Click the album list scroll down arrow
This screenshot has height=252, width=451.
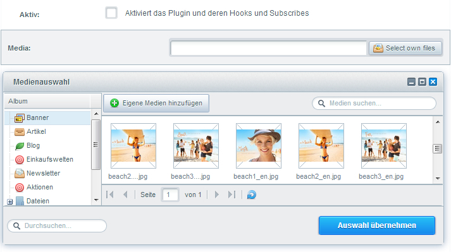click(96, 200)
